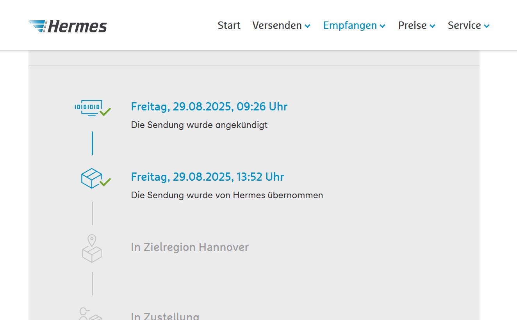Click the 'Die Sendung wurde angekündigt' text
The image size is (517, 320).
tap(199, 125)
